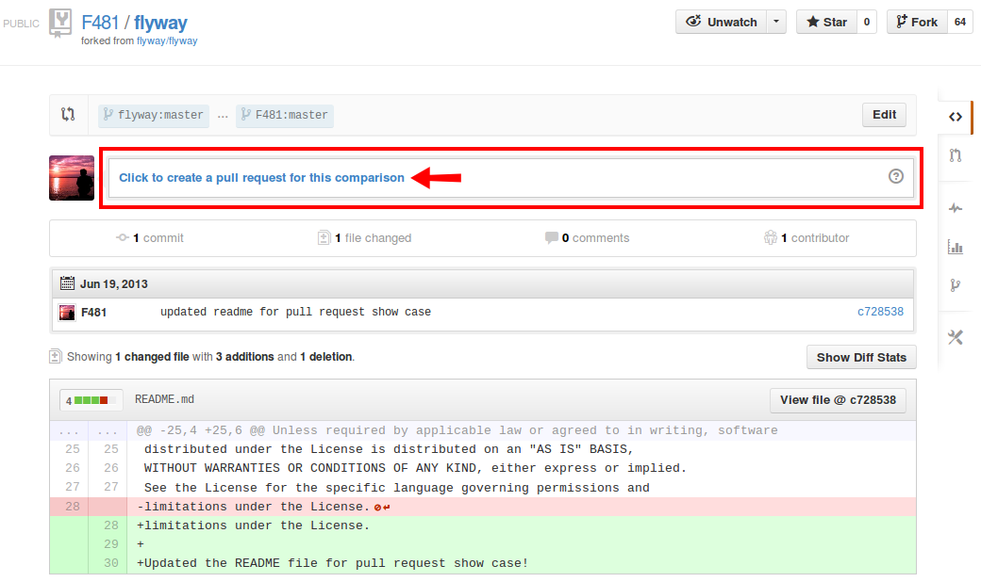This screenshot has height=582, width=981.
Task: Star this repository
Action: (826, 22)
